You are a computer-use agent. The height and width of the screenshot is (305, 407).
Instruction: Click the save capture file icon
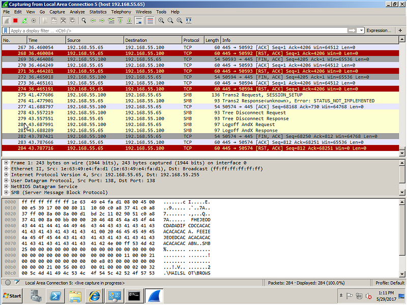54,21
